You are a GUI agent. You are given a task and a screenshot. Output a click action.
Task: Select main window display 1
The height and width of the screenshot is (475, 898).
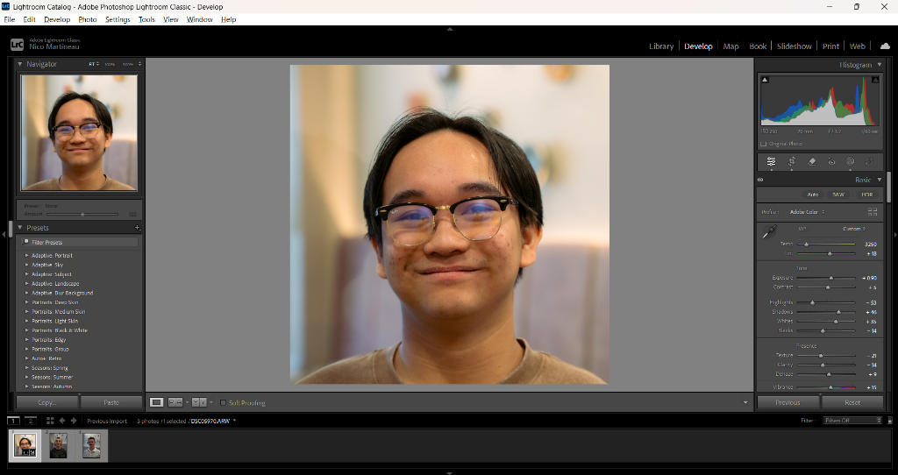pos(13,421)
